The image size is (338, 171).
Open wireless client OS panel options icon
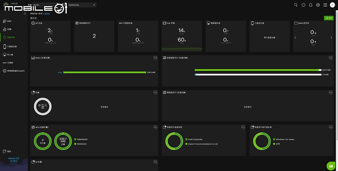pyautogui.click(x=330, y=127)
